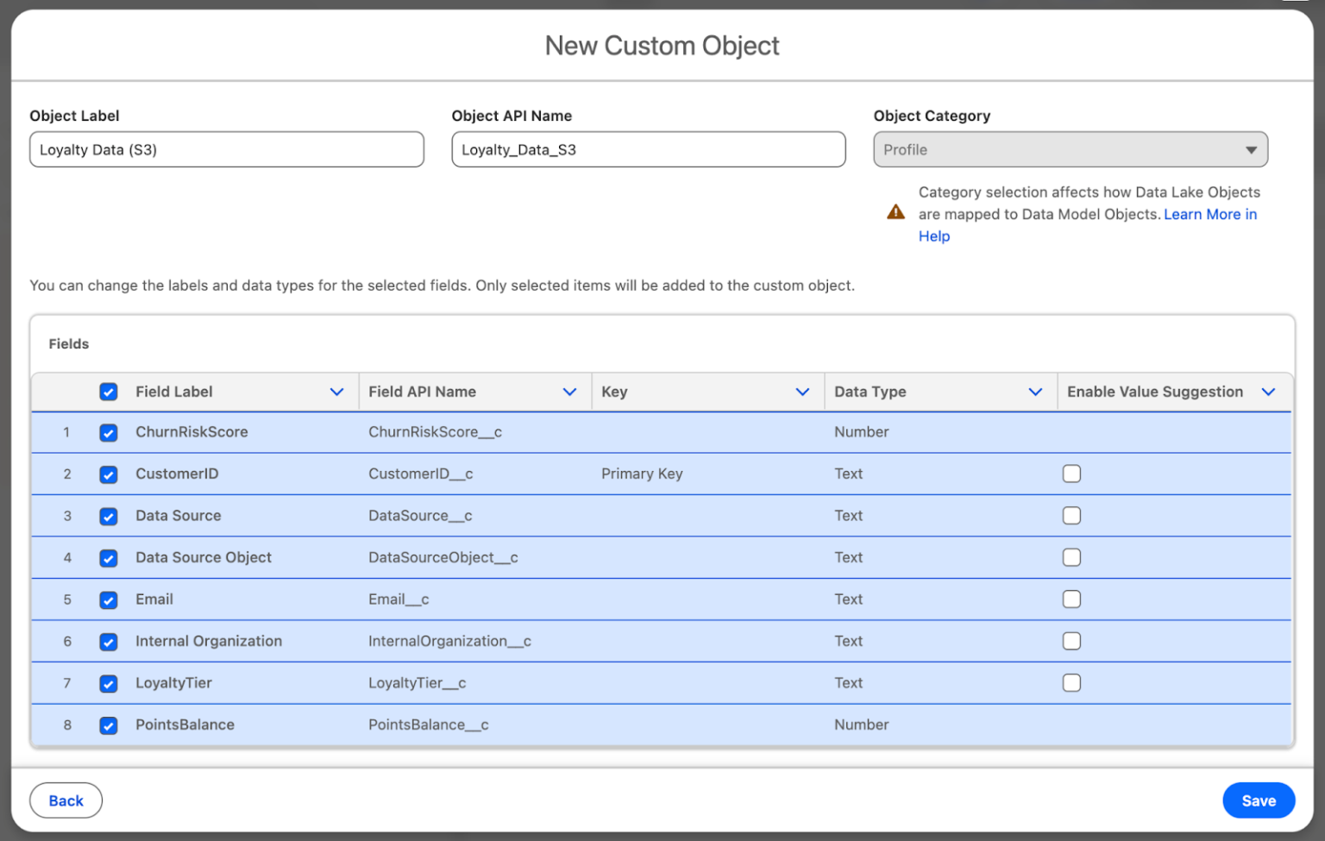
Task: Click the DataSourceObject__c API name cell
Action: click(x=443, y=557)
